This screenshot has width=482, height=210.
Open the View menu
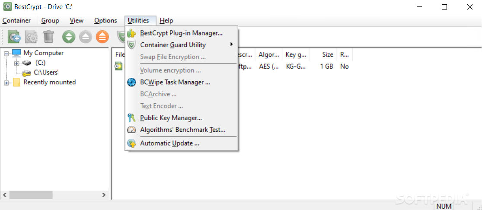tap(77, 21)
